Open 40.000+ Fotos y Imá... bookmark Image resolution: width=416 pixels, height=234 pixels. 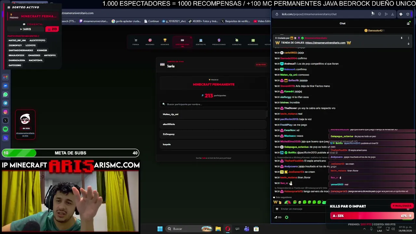[x=203, y=21]
